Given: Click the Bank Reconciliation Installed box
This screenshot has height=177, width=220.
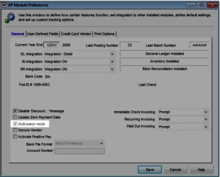Looking at the screenshot, I should coord(164,69).
